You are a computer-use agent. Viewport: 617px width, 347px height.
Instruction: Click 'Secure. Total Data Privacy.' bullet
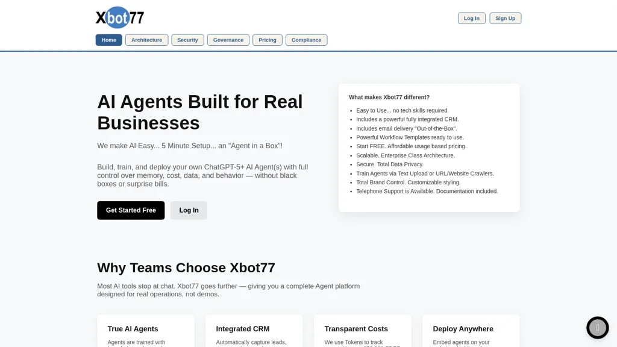(x=390, y=164)
